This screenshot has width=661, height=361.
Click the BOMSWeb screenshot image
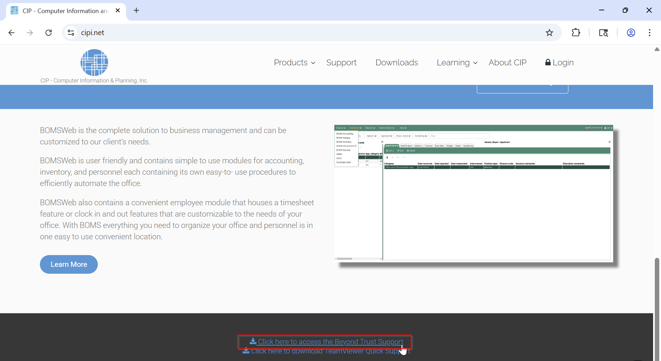tap(473, 193)
